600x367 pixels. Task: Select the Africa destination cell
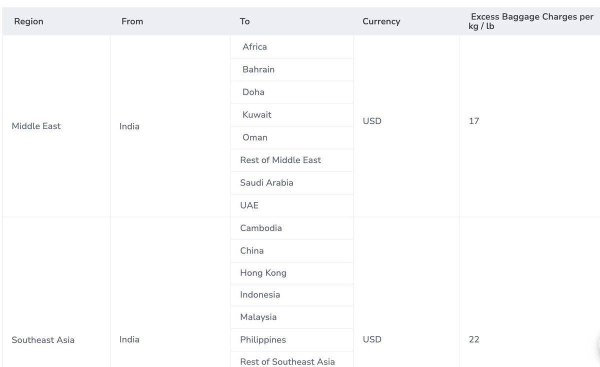pos(292,47)
